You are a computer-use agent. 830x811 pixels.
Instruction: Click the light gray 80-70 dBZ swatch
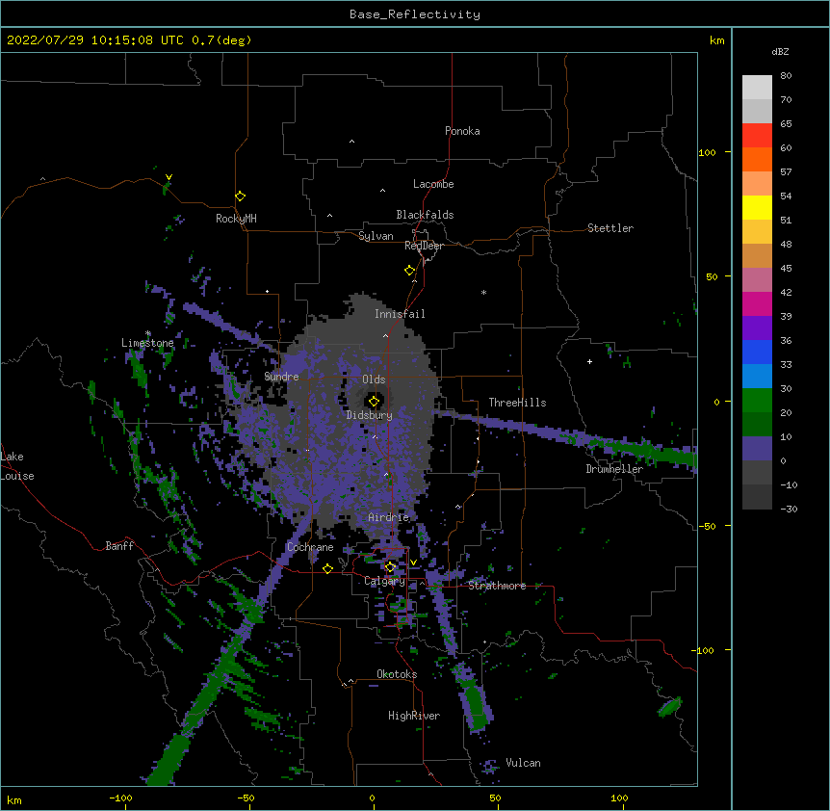click(x=757, y=88)
